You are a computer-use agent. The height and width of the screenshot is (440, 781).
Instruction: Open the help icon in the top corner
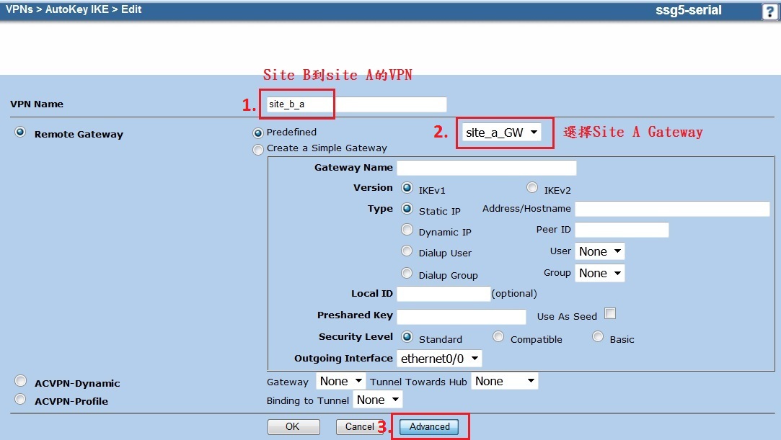[770, 10]
